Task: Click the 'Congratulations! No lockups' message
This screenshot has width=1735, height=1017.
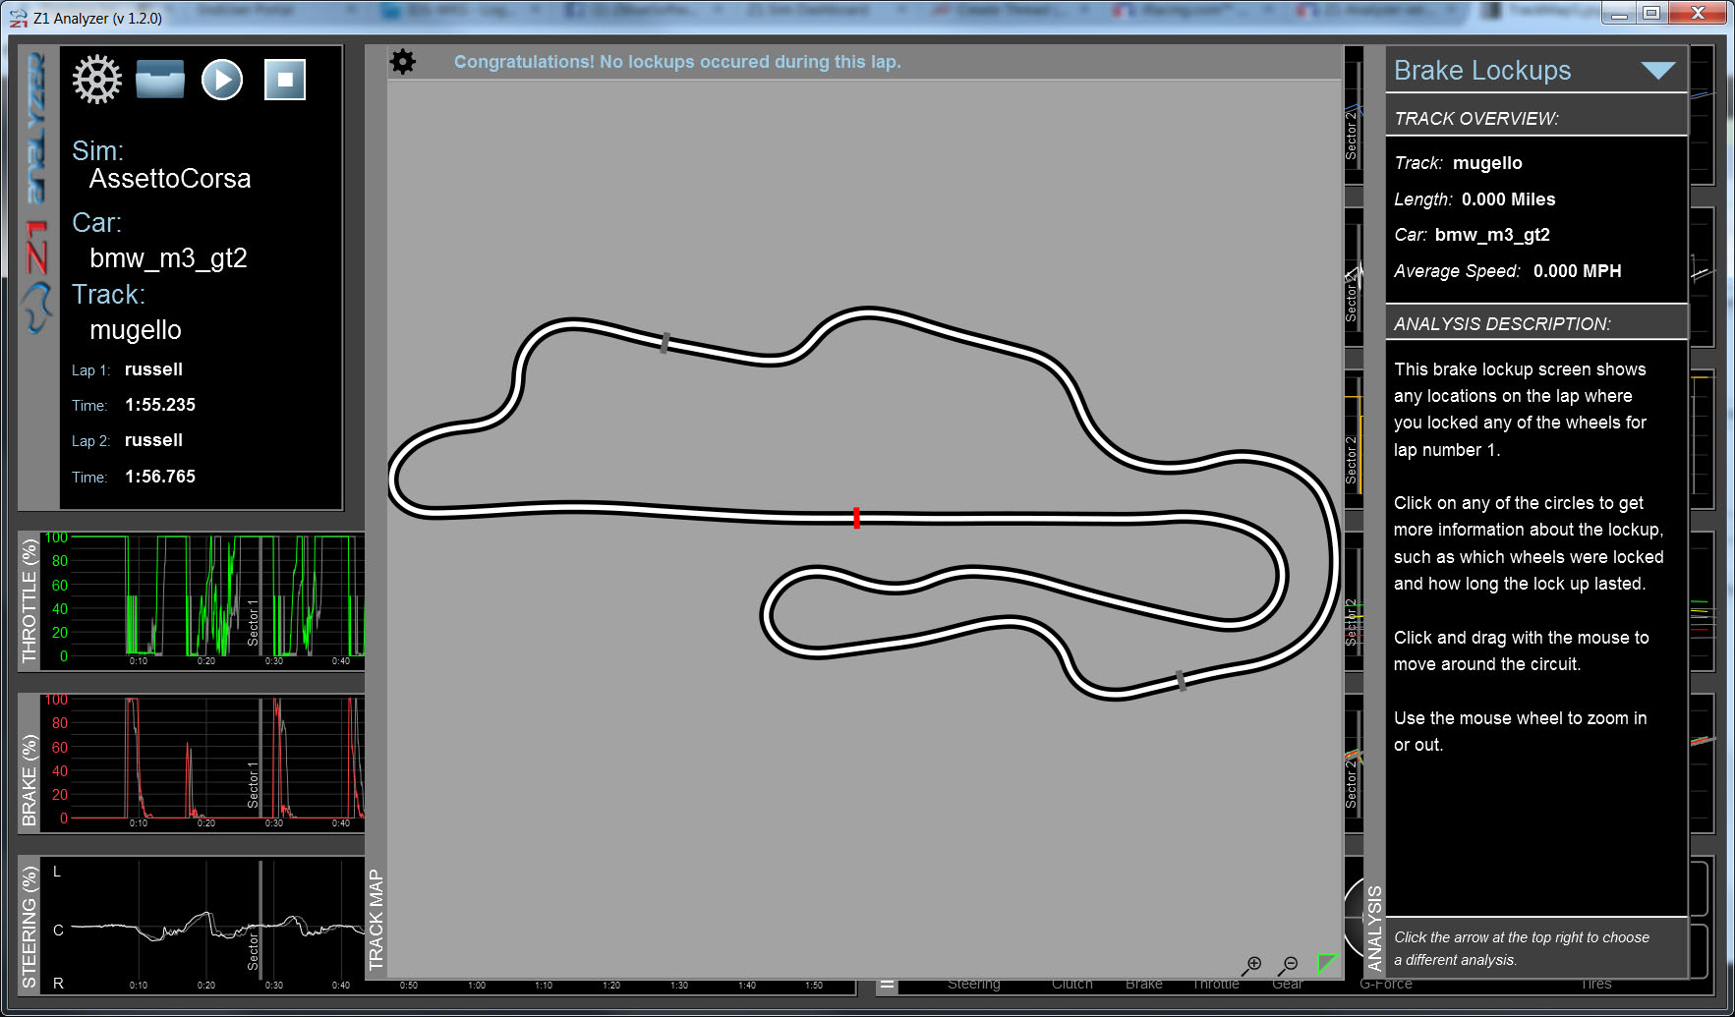Action: pos(677,62)
